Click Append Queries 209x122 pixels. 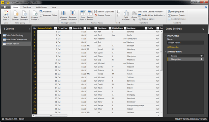pyautogui.click(x=177, y=15)
